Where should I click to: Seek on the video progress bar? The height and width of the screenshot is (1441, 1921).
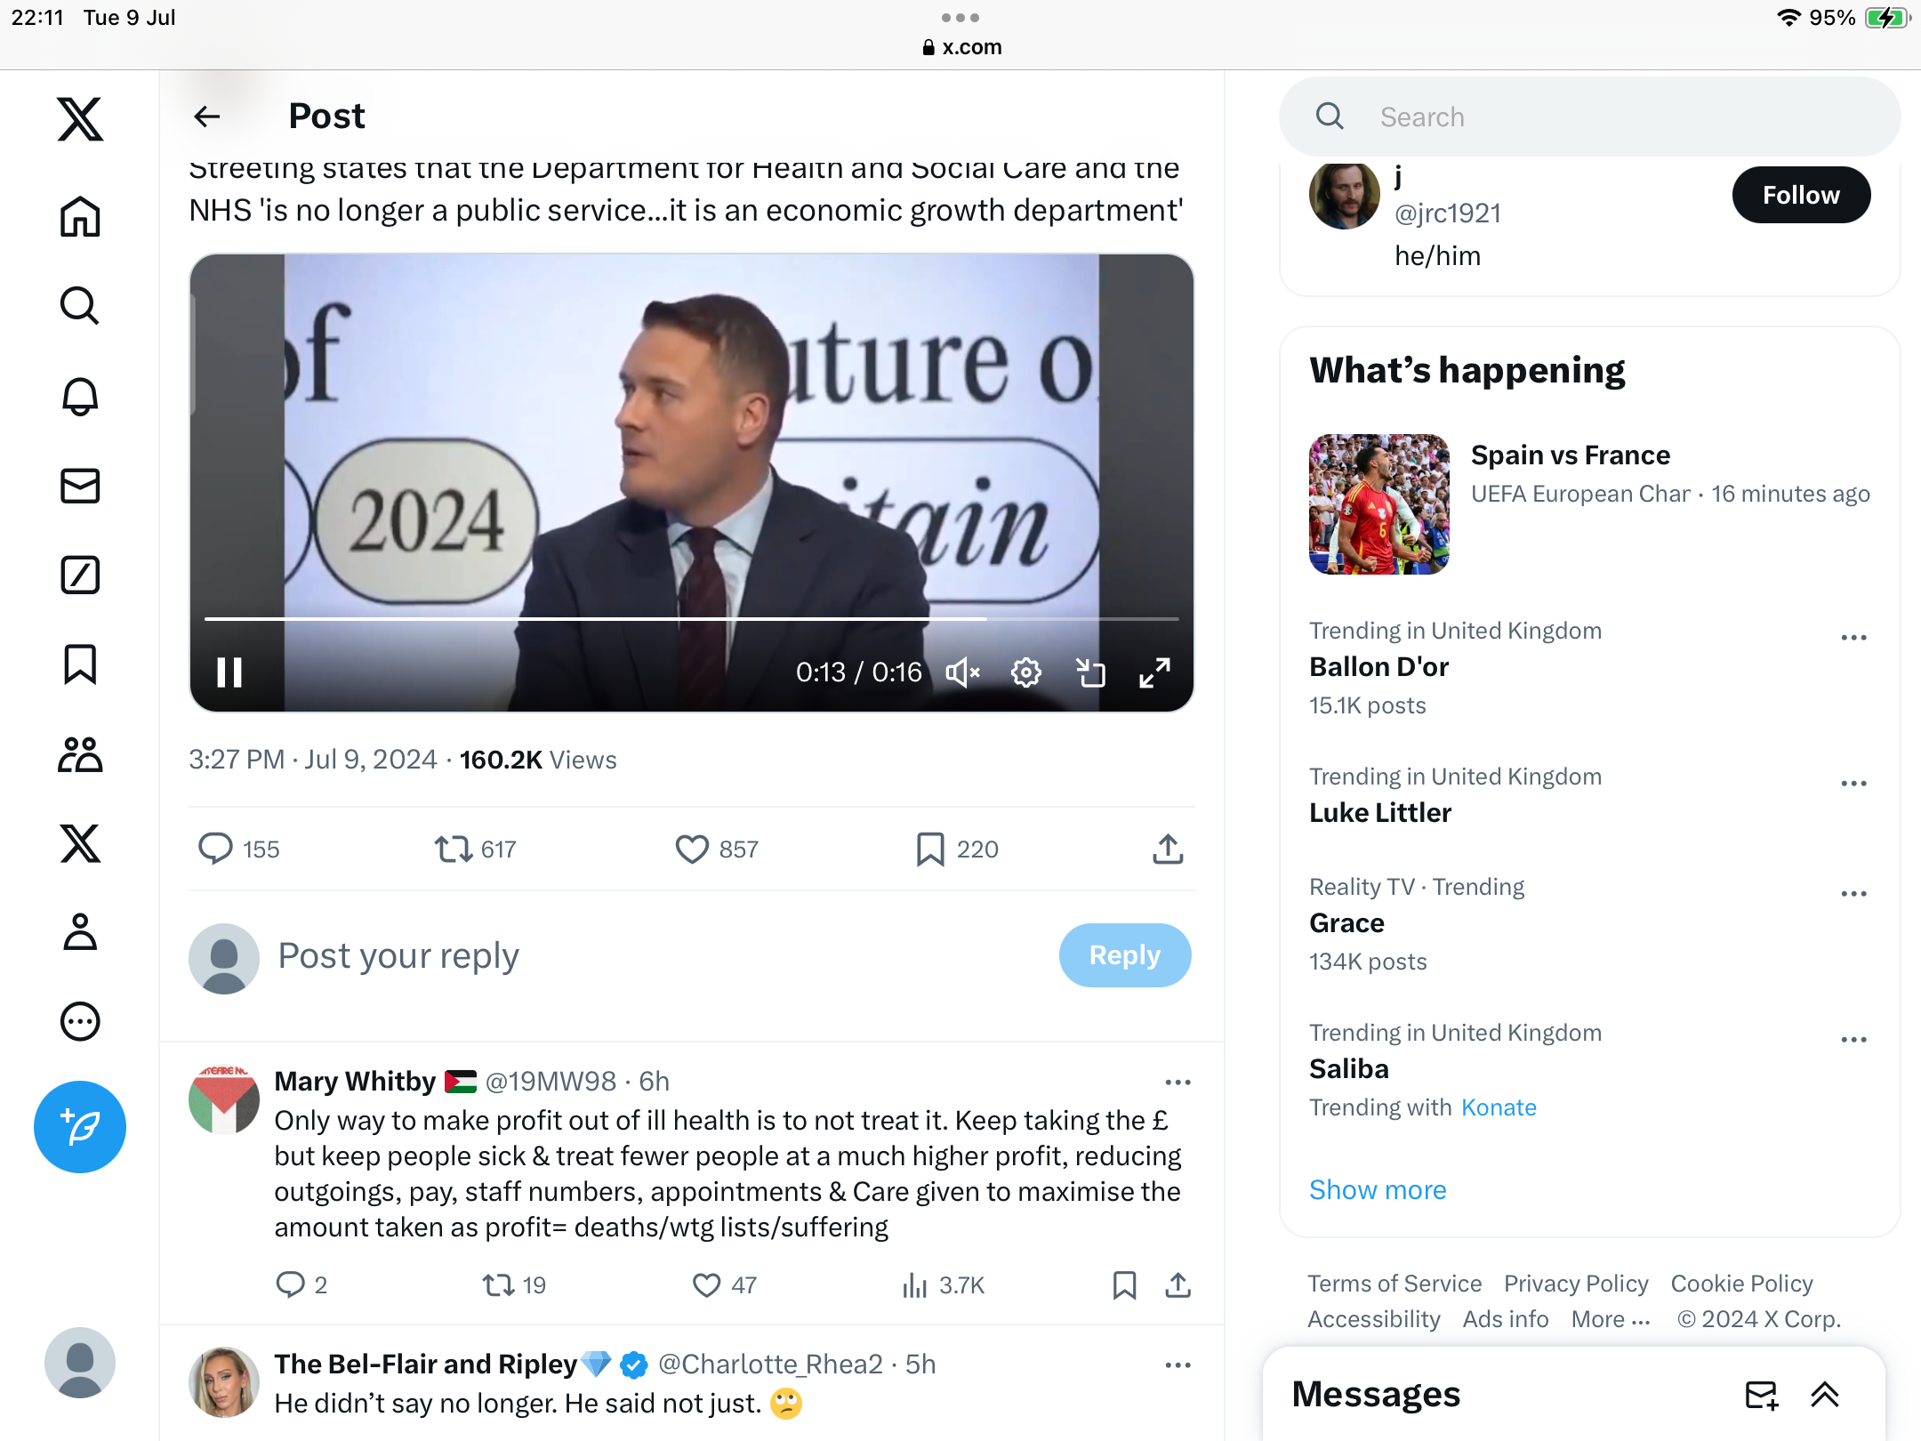691,618
